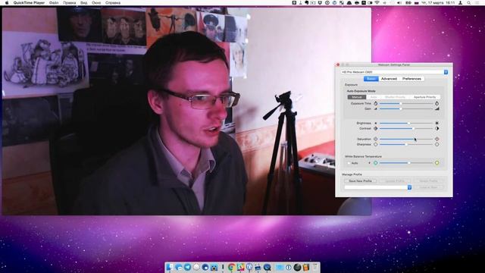Open QuickTime Player from the Dock

(x=268, y=267)
